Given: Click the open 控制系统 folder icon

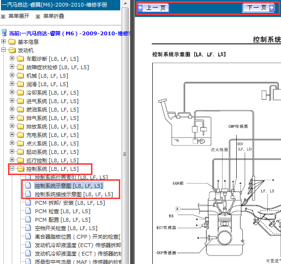Looking at the screenshot, I should (21, 168).
